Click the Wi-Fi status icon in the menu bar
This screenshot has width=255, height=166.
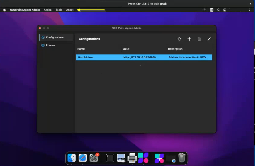pos(204,10)
